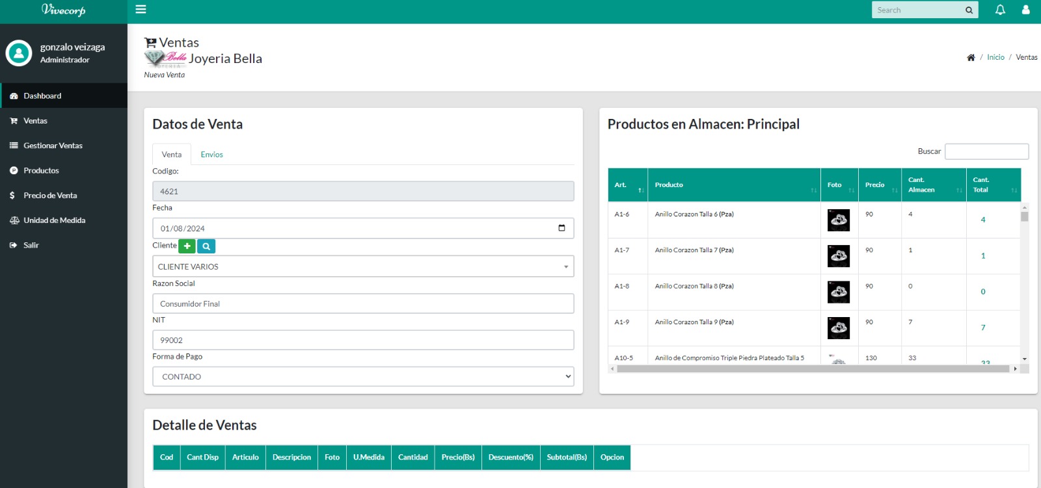Click the blue search client button
The width and height of the screenshot is (1041, 488).
click(206, 246)
